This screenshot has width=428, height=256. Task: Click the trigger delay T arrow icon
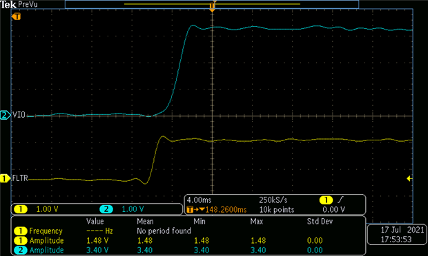pos(196,209)
